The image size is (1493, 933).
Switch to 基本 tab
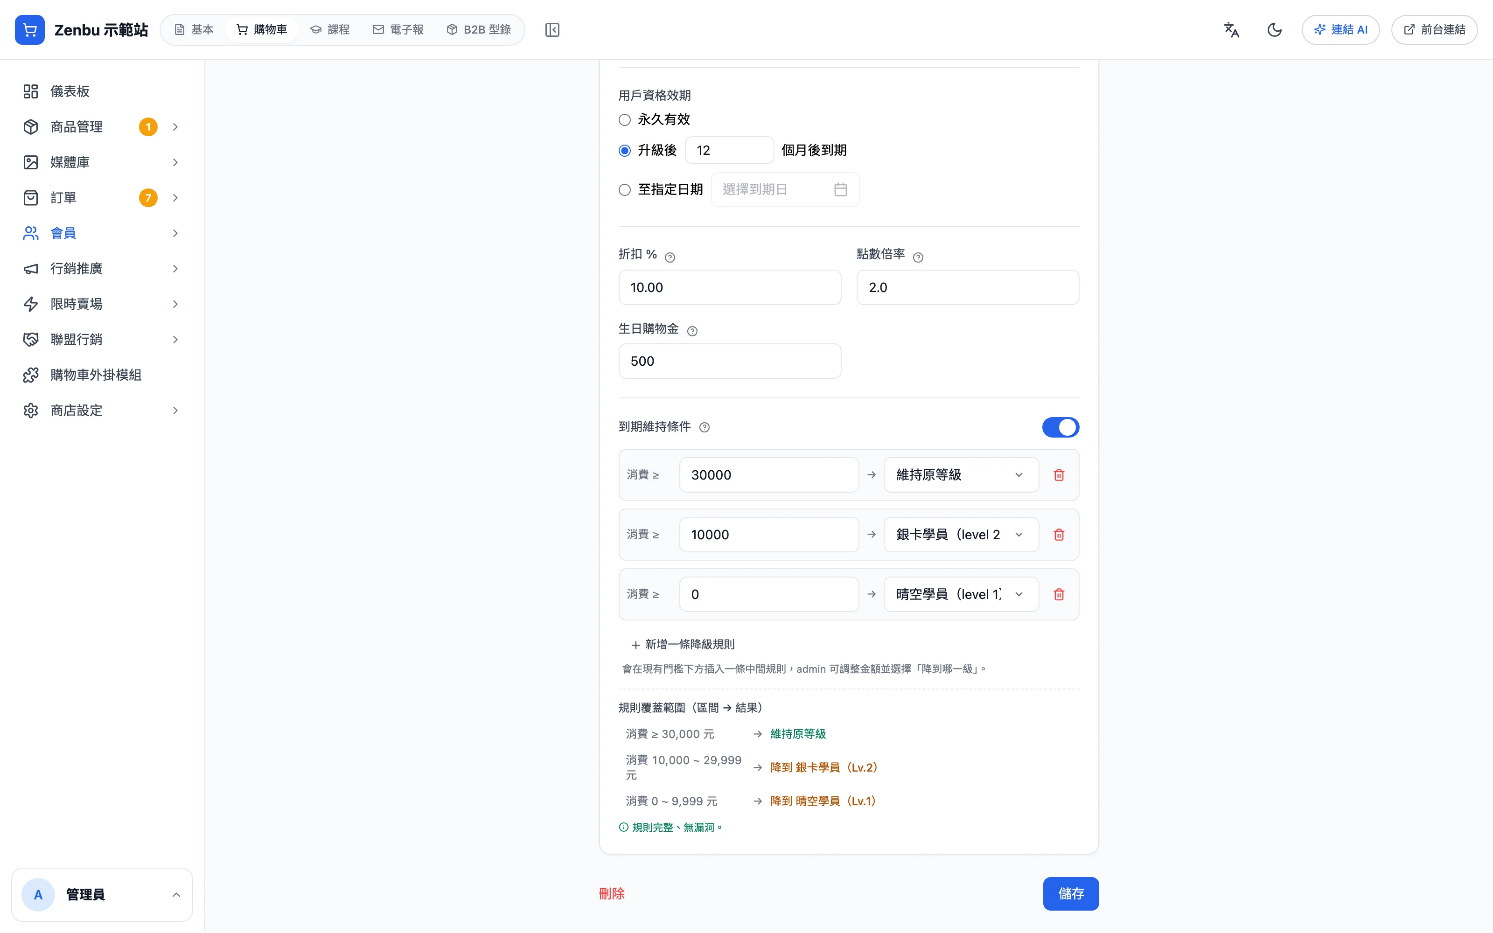(x=194, y=29)
